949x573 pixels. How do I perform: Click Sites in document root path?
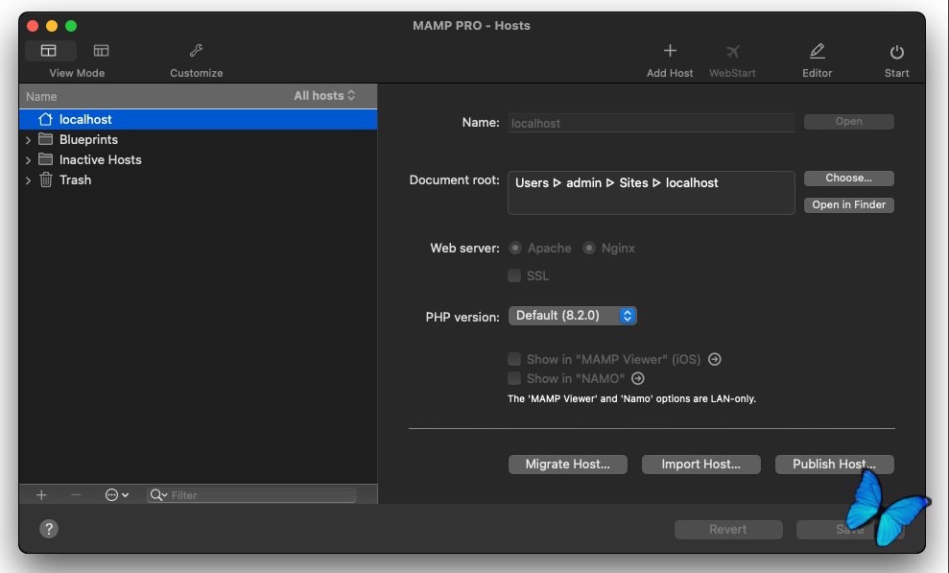pos(633,182)
